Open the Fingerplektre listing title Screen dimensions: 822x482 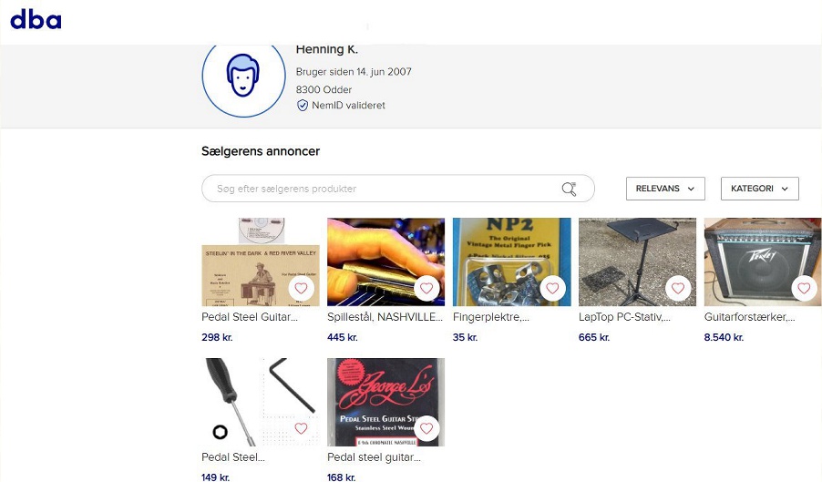(490, 317)
